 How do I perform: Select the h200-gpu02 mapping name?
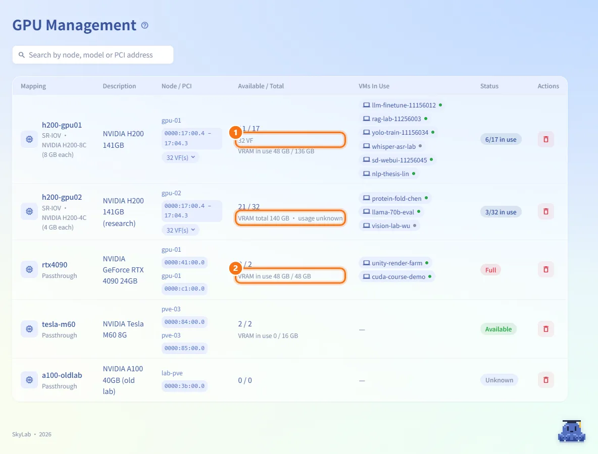62,197
